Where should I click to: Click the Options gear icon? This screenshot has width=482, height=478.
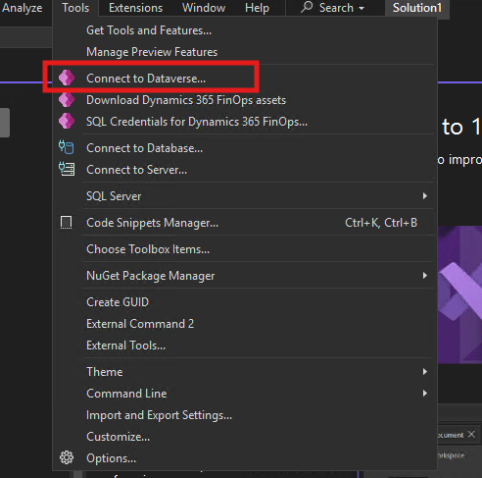pyautogui.click(x=67, y=457)
